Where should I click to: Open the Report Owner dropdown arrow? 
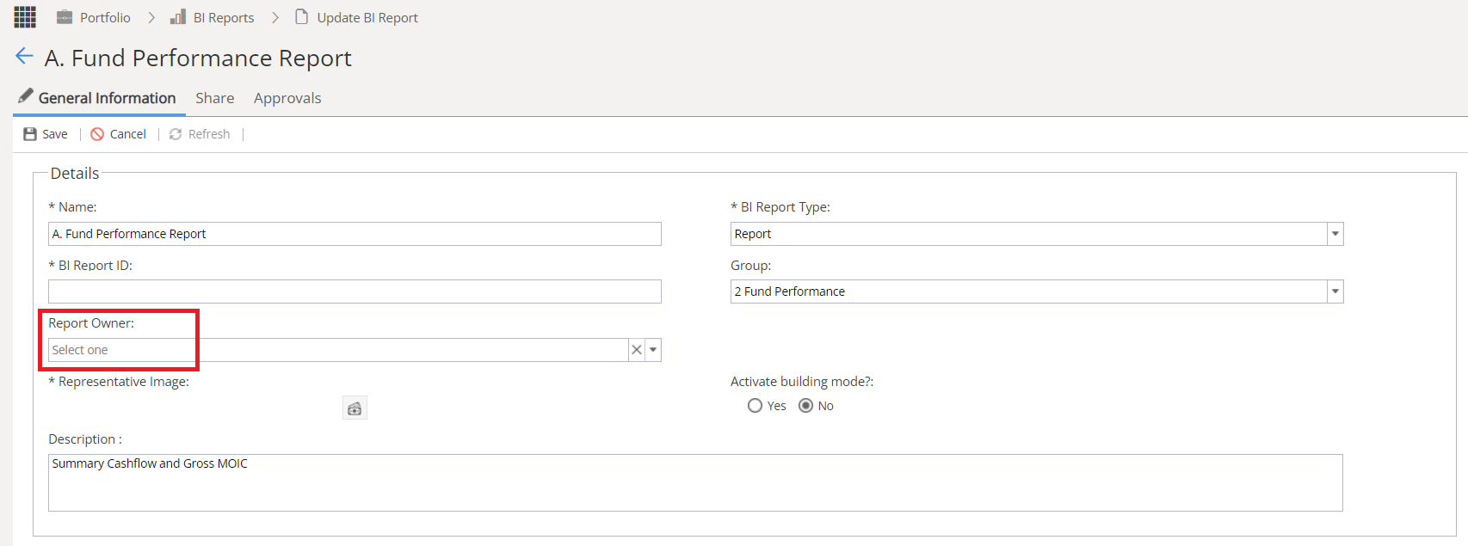click(x=653, y=350)
